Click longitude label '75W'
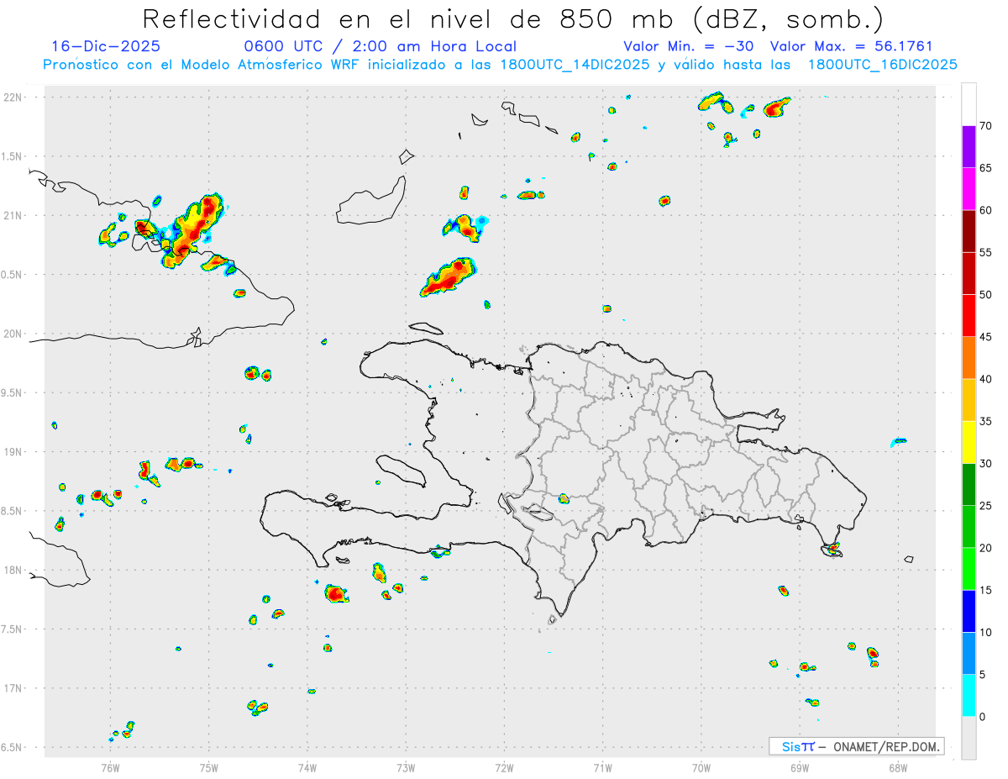The width and height of the screenshot is (1008, 779). point(209,767)
